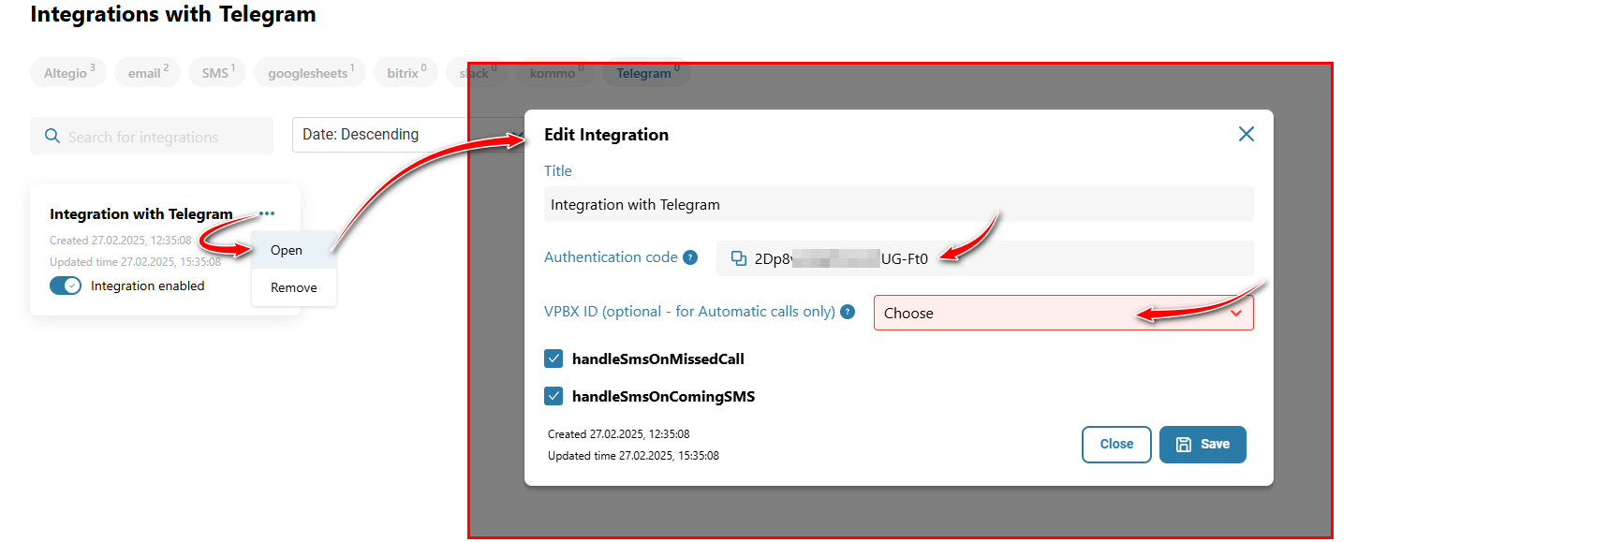Uncheck handleSmsOnMissedCall checkbox
Image resolution: width=1623 pixels, height=542 pixels.
click(x=553, y=359)
